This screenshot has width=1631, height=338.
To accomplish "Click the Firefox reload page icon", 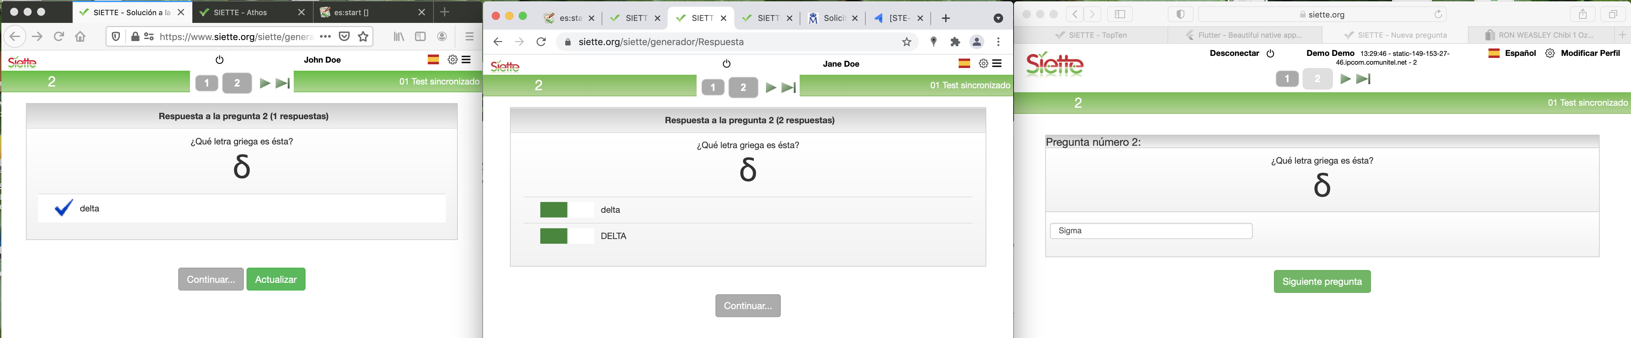I will coord(59,37).
